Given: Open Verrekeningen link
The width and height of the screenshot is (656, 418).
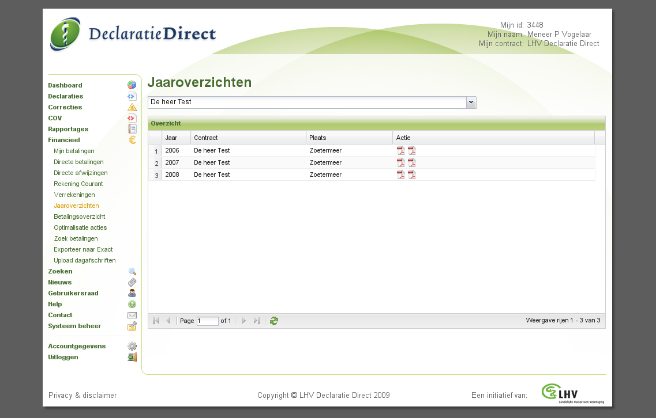Looking at the screenshot, I should coord(74,195).
